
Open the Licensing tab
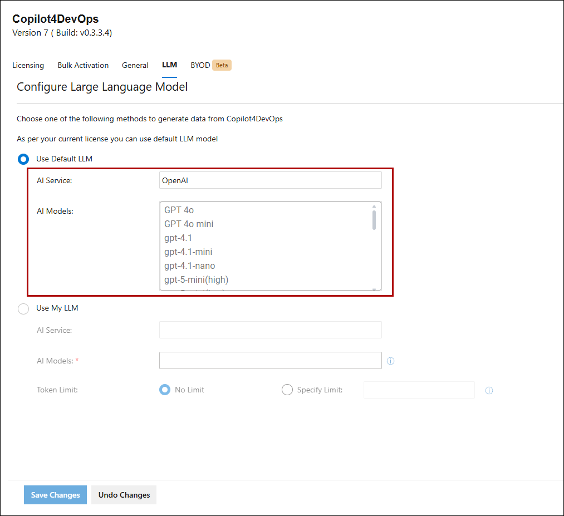[28, 65]
